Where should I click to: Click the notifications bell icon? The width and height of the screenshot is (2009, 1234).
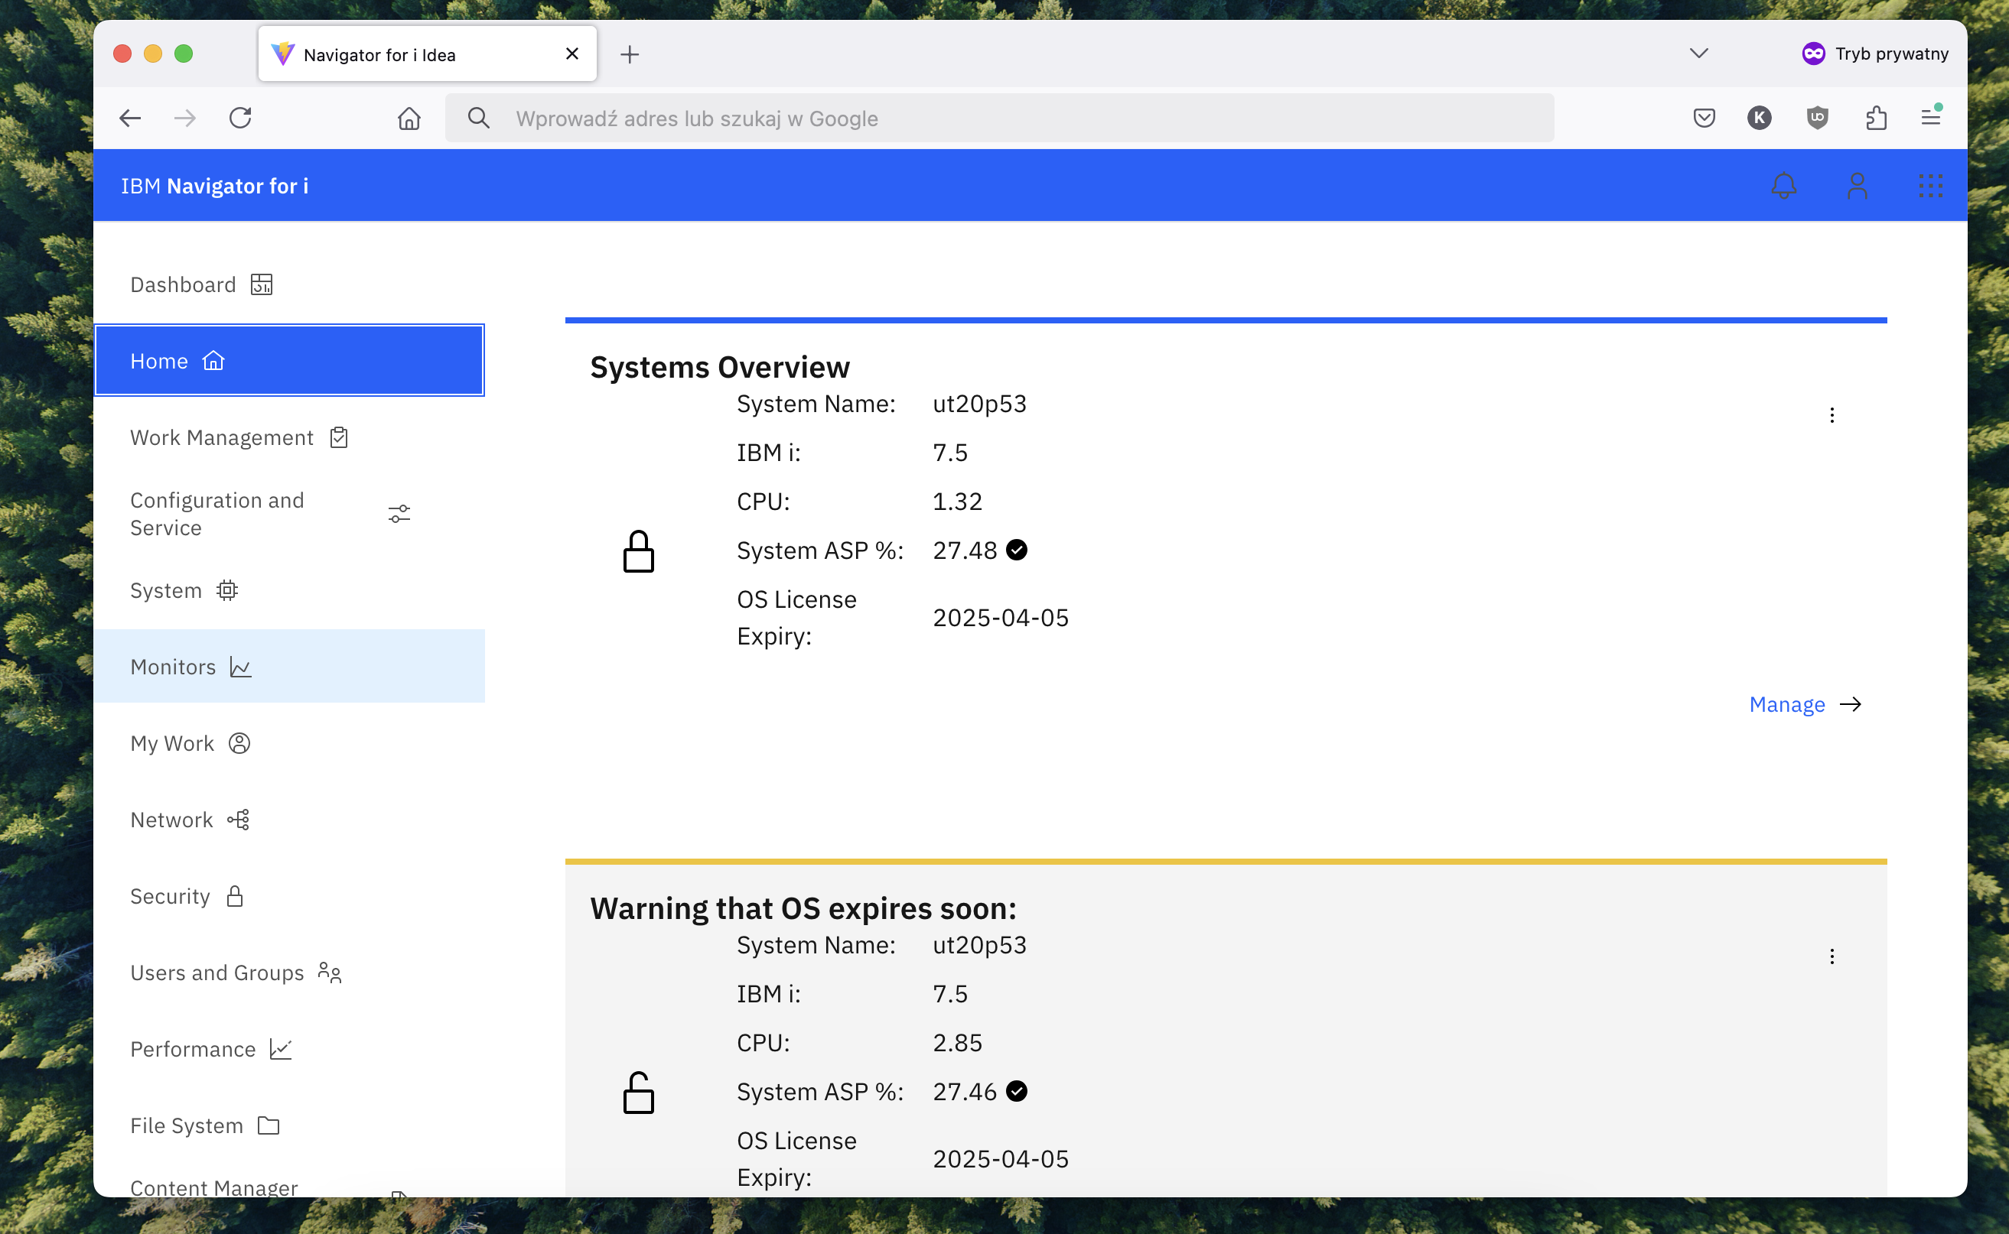click(x=1783, y=186)
